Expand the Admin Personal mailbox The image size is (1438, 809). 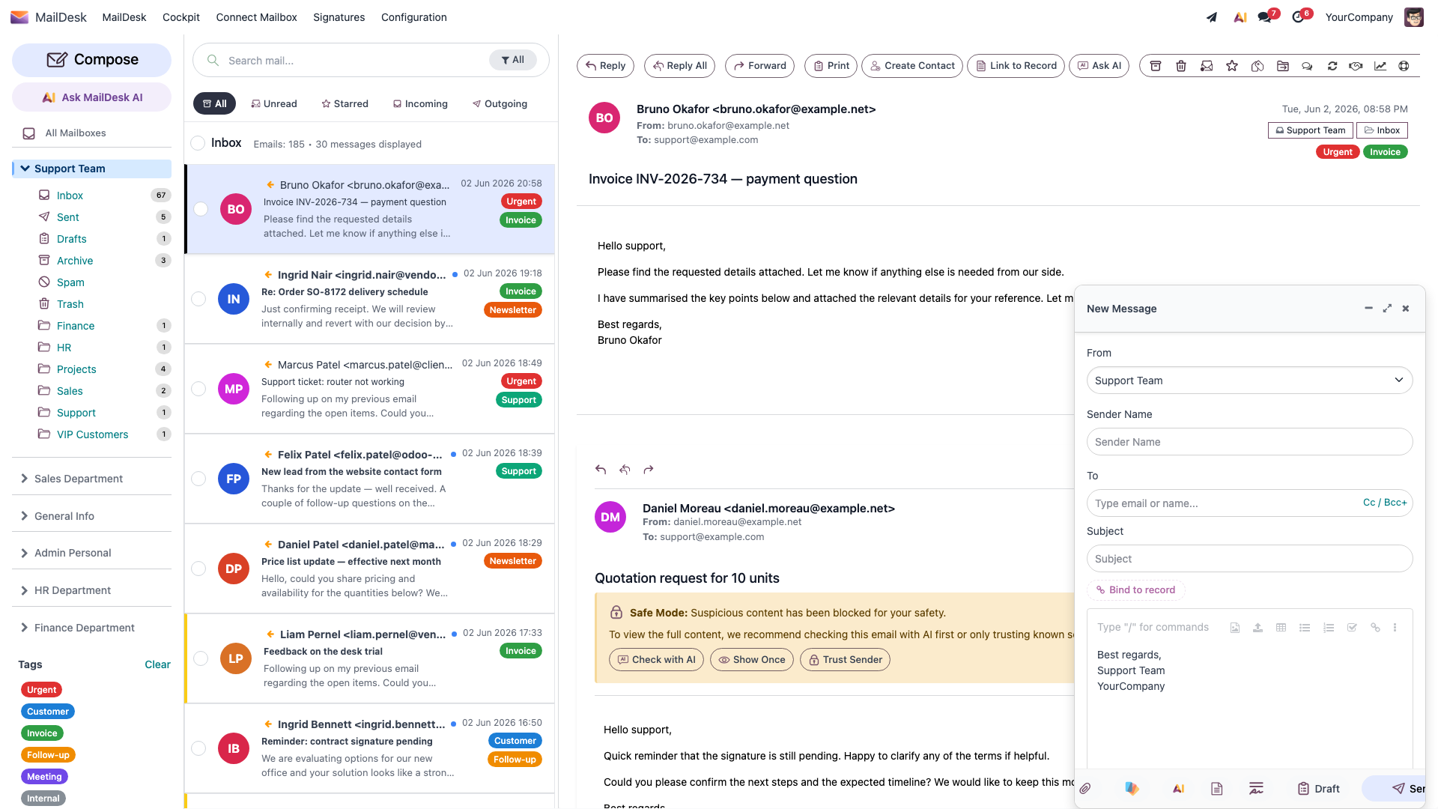(x=25, y=553)
